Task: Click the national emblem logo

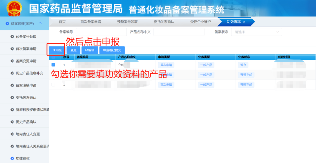Action: 14,8
